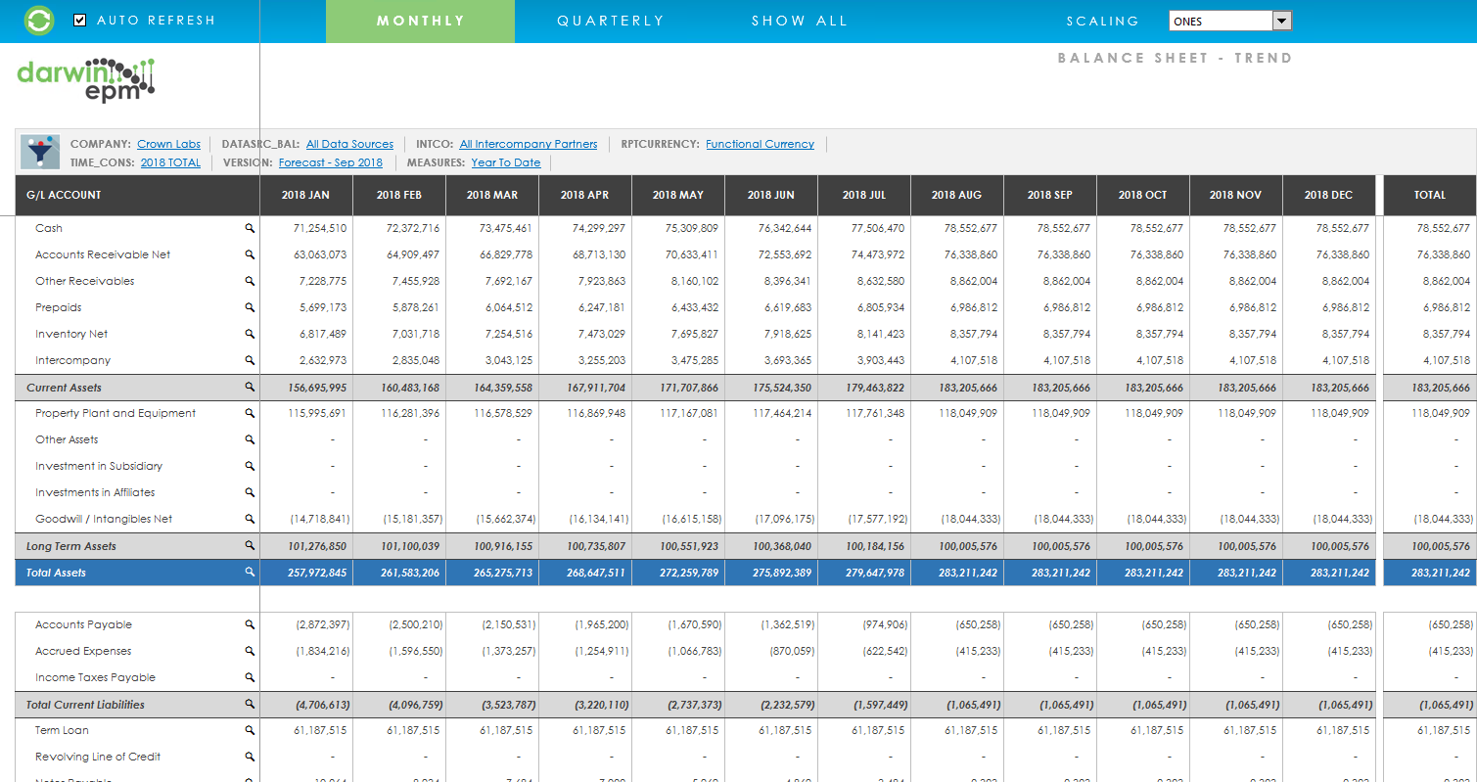The image size is (1477, 782).
Task: Click the 2018 FEB column header
Action: (399, 195)
